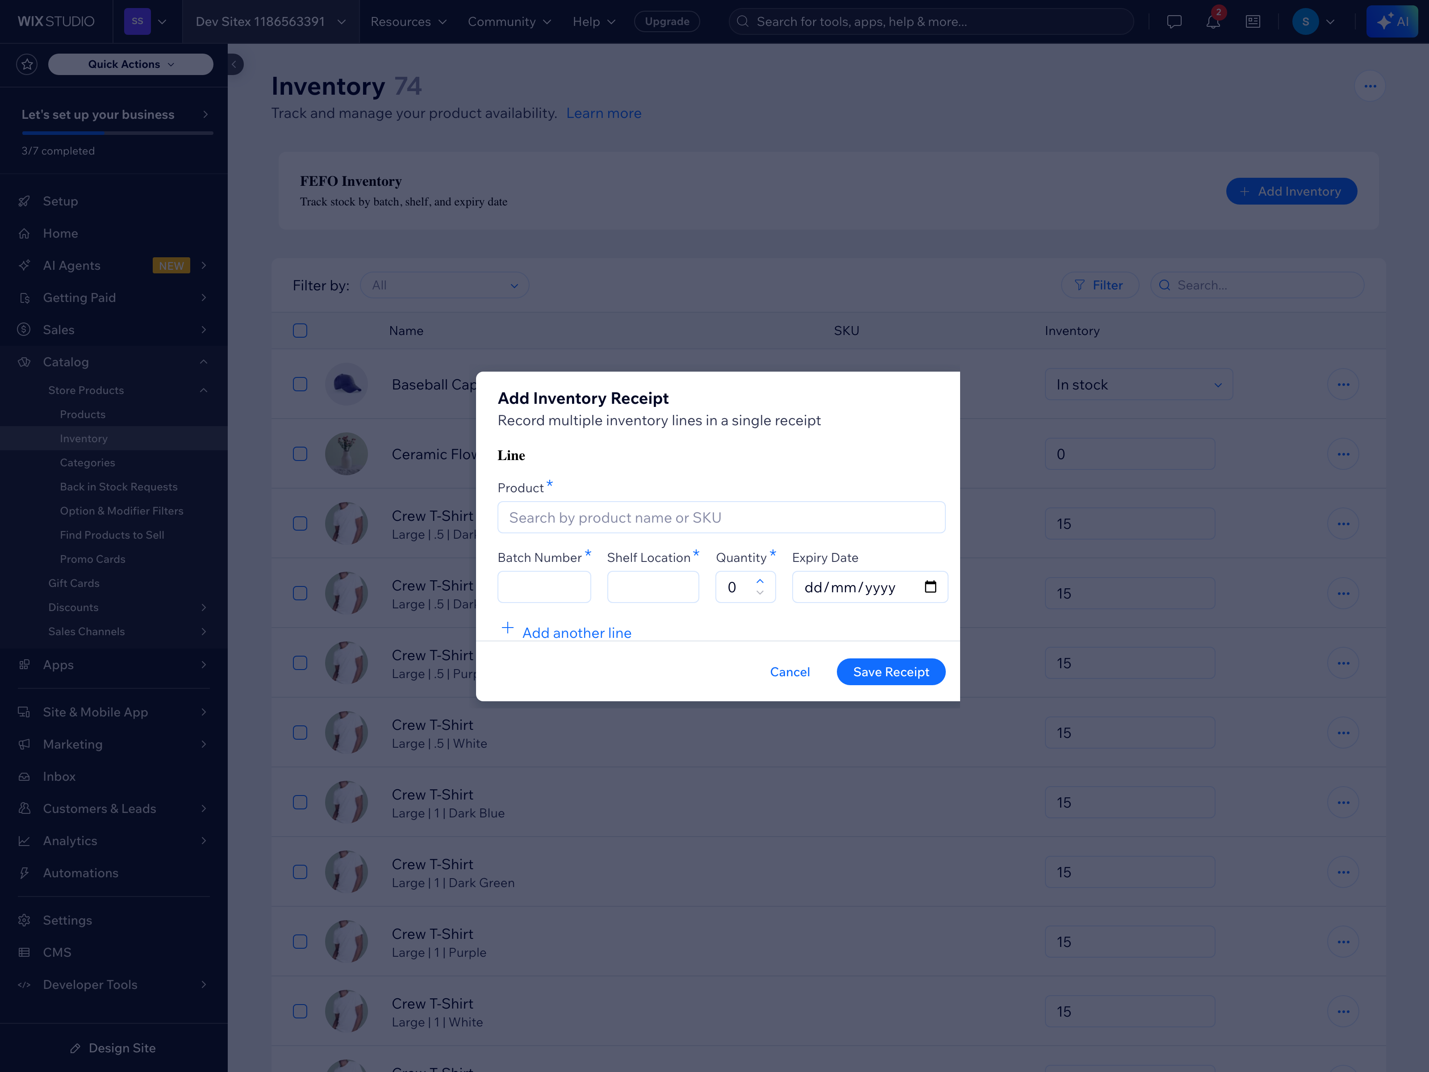Open the Filter by All dropdown
This screenshot has height=1072, width=1429.
click(x=444, y=285)
